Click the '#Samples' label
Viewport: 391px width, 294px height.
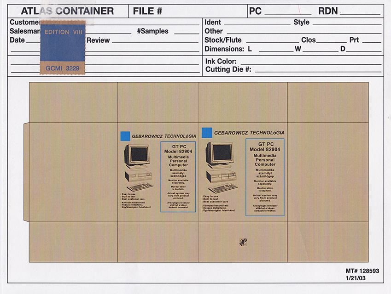152,31
